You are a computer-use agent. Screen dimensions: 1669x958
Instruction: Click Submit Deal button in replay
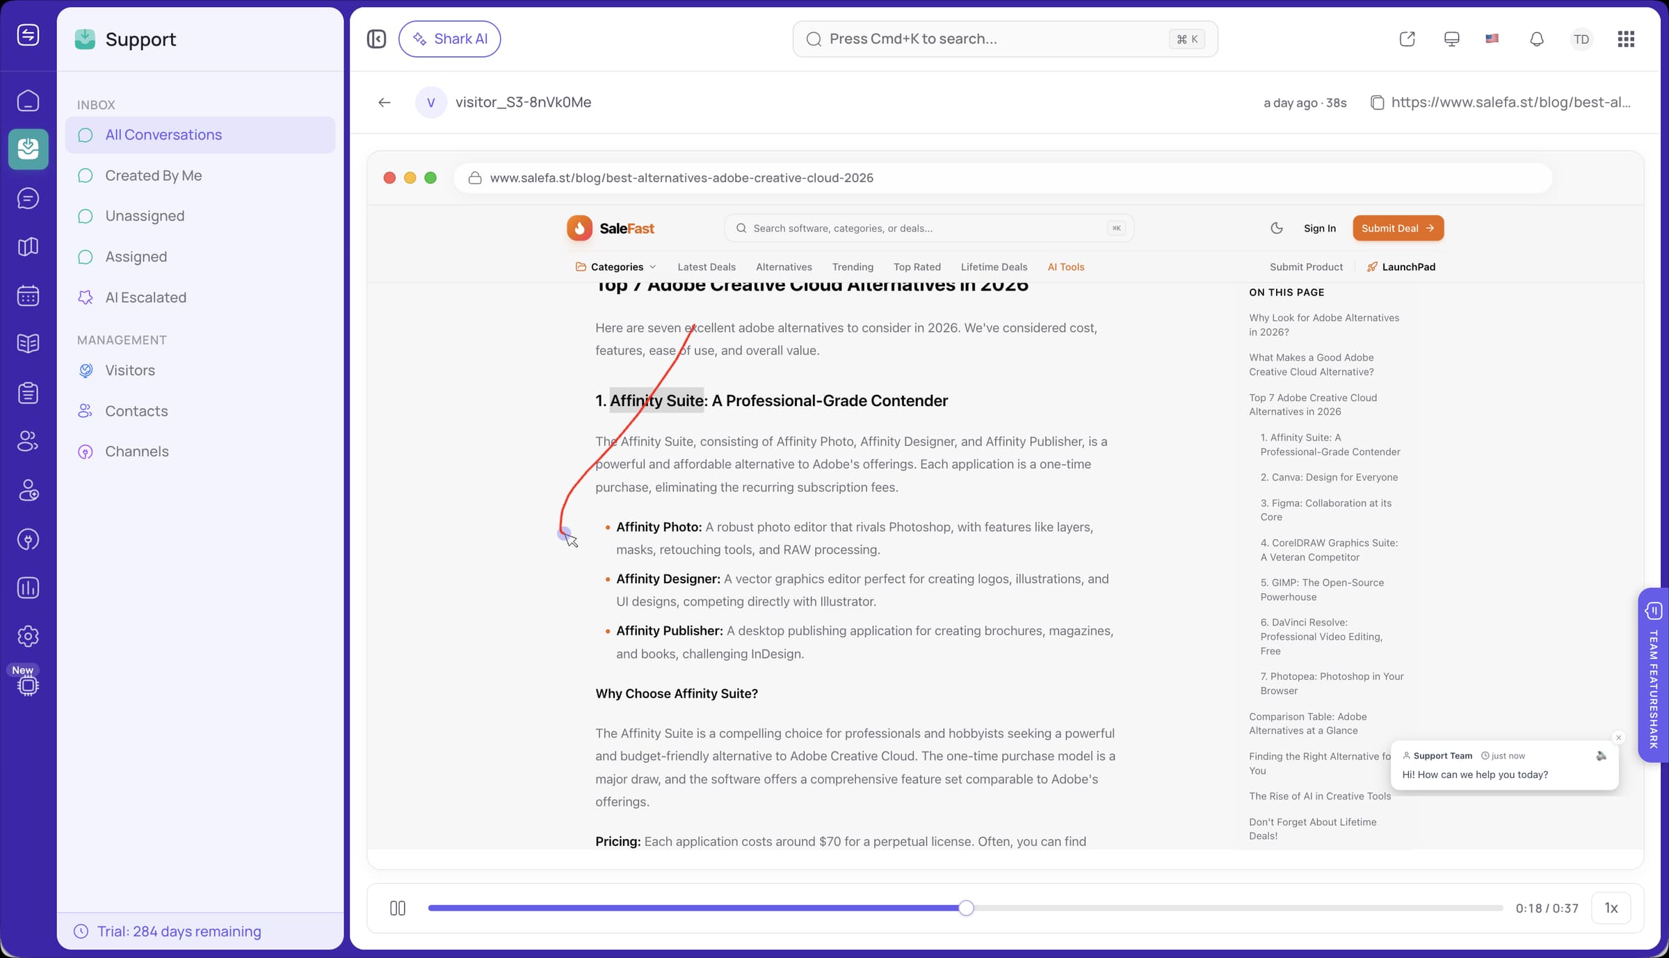(1398, 228)
